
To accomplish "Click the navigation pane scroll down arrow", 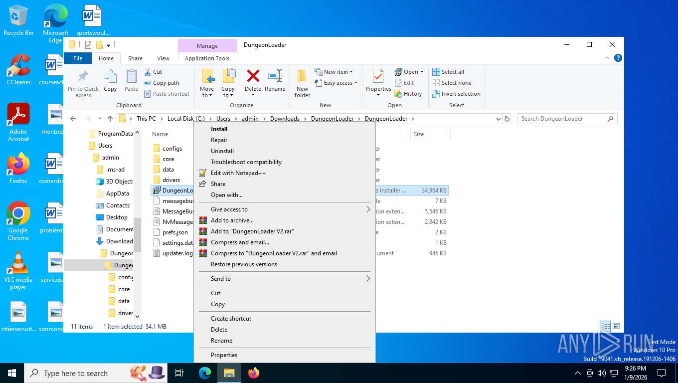I will pos(138,317).
